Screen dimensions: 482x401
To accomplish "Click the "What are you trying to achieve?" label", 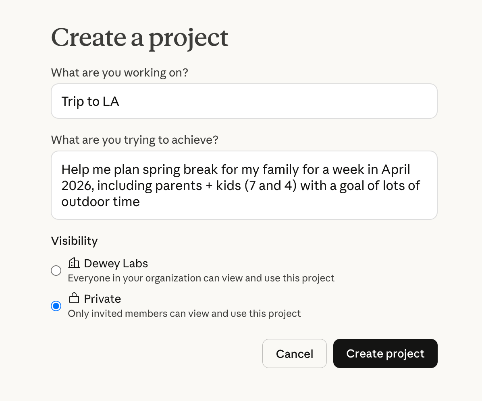I will click(x=134, y=140).
